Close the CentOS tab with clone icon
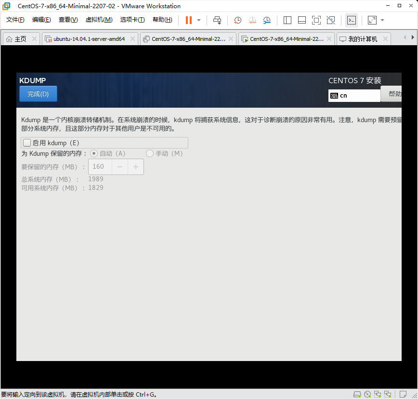This screenshot has width=418, height=399. (231, 39)
